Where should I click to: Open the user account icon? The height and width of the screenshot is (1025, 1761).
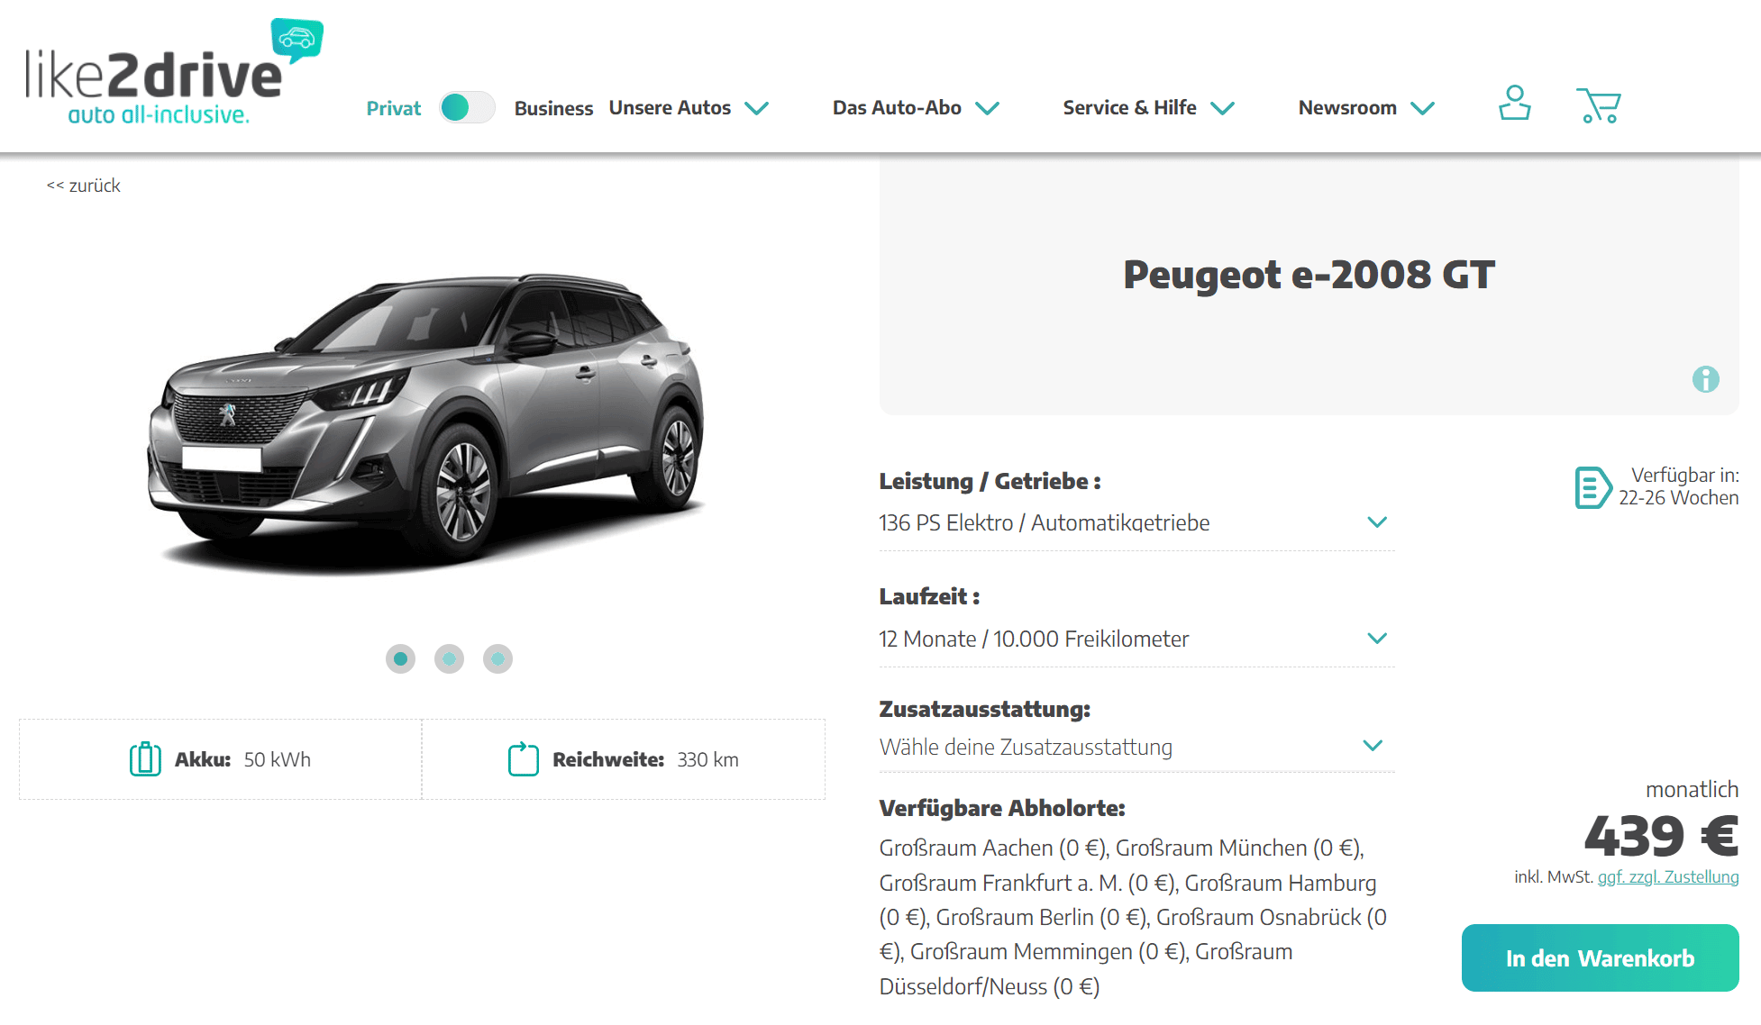[1514, 103]
